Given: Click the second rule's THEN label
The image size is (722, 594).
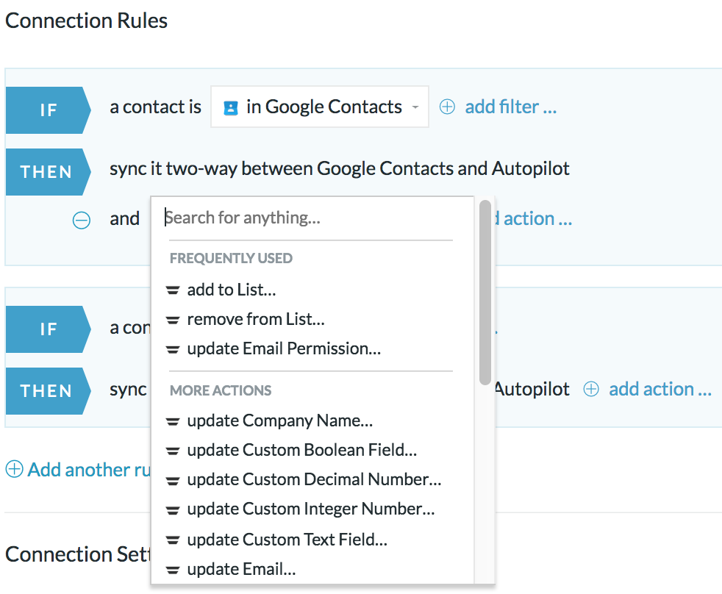Looking at the screenshot, I should coord(48,391).
